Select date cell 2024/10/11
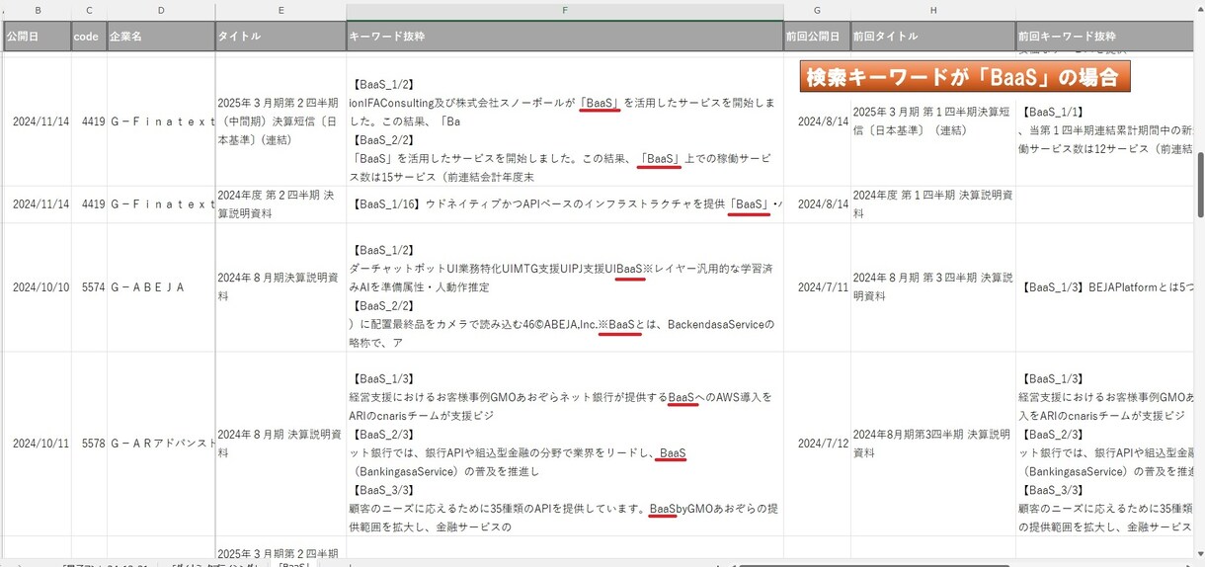1205x567 pixels. coord(38,444)
